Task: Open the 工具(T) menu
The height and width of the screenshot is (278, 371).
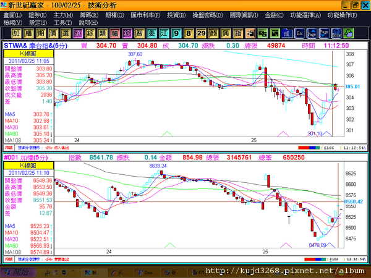Action: 63,23
